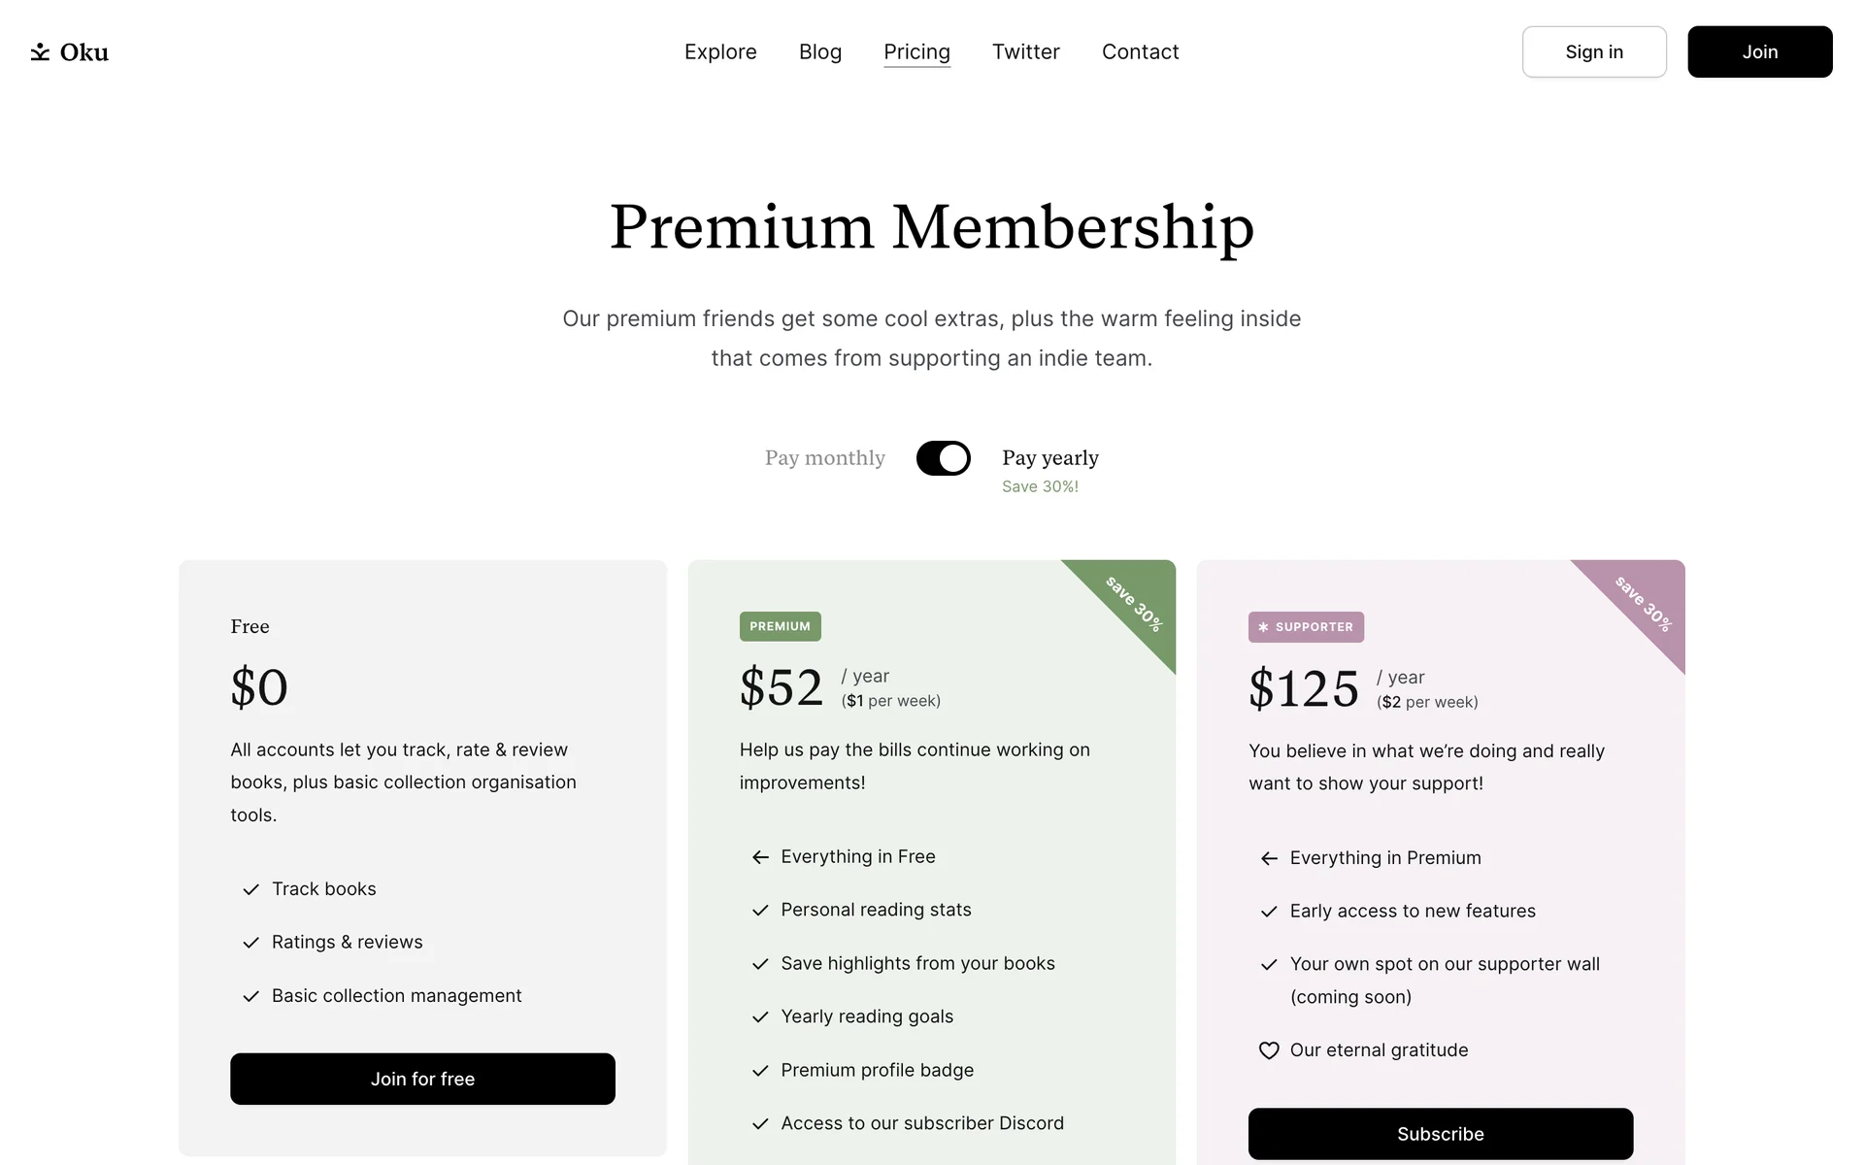Click the black Join button

[1759, 51]
